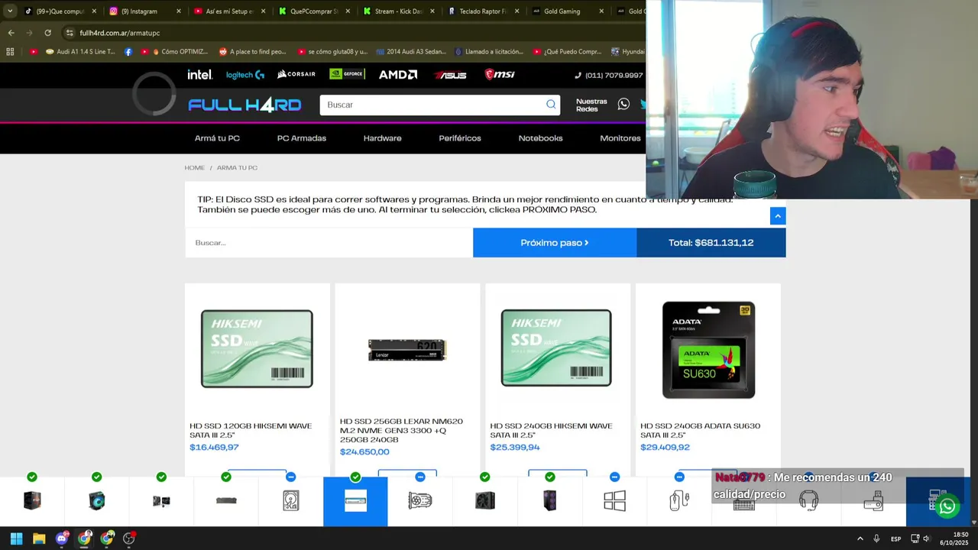This screenshot has width=978, height=550.
Task: Select the Hiksemi Wave 120GB SSD image
Action: (x=257, y=348)
